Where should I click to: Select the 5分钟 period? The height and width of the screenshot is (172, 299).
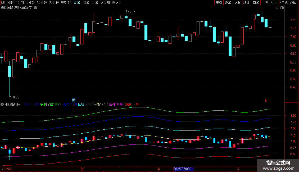[30, 2]
